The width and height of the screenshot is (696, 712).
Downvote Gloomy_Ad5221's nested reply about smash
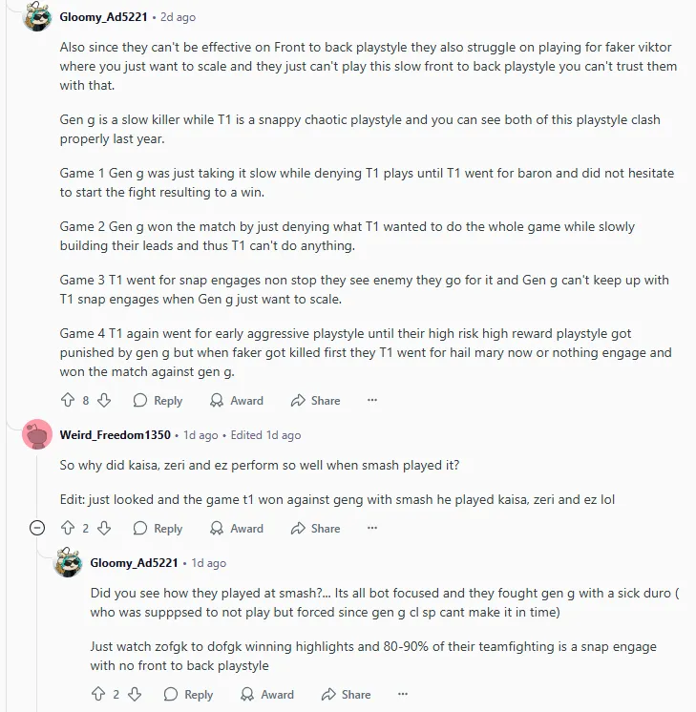136,695
